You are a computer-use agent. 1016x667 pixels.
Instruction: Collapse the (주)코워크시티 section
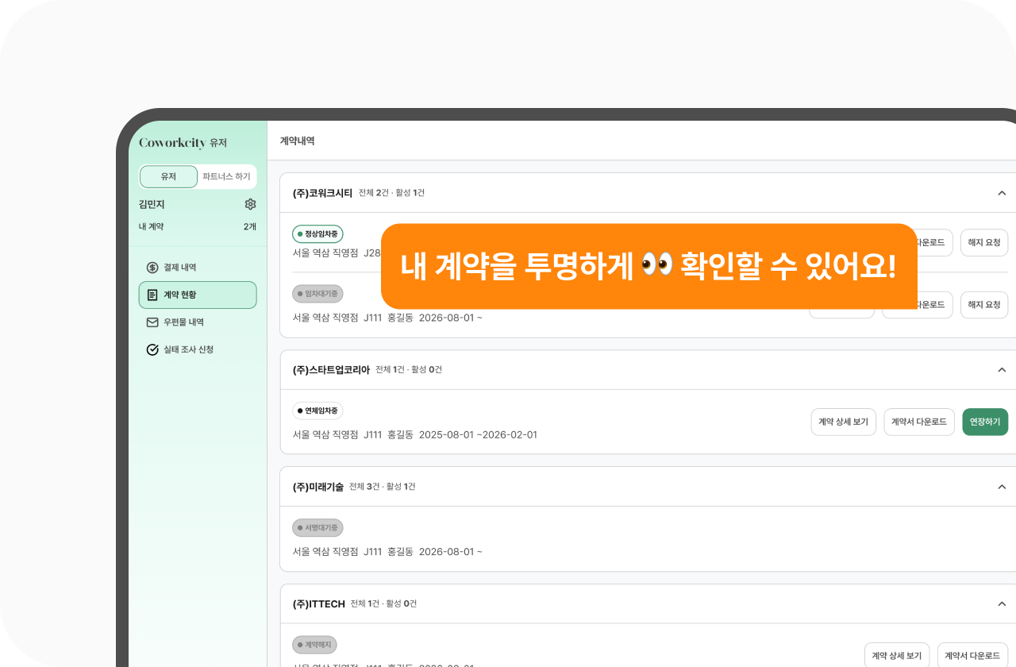point(1002,193)
